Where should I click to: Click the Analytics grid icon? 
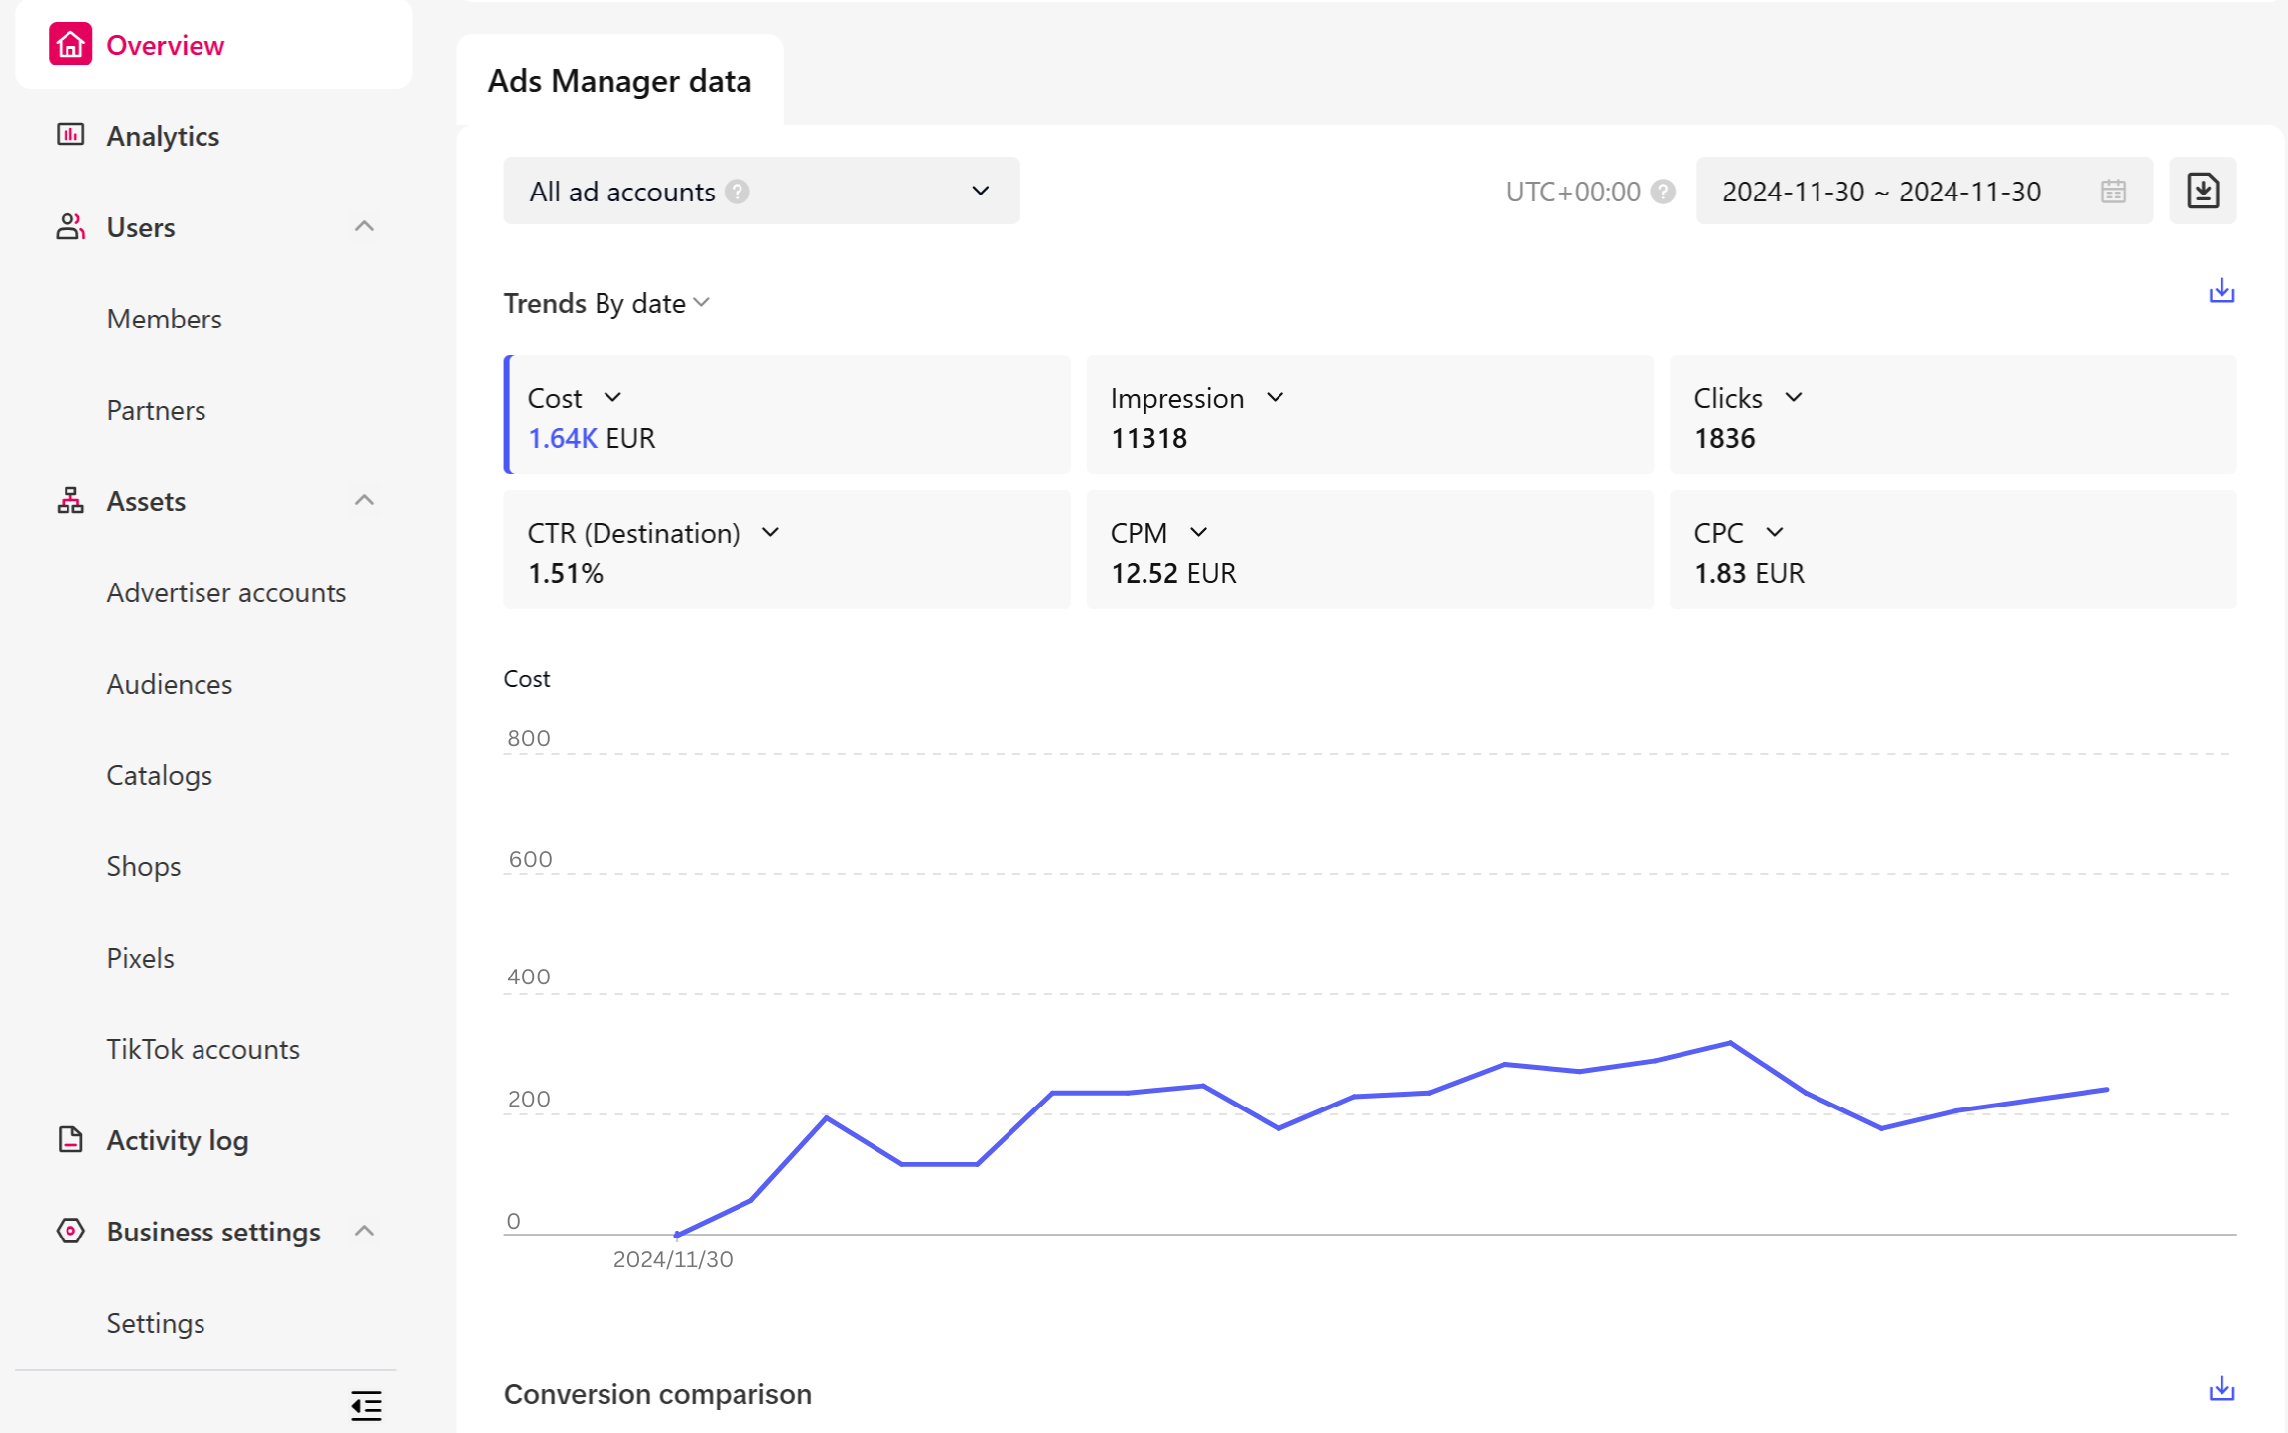69,134
